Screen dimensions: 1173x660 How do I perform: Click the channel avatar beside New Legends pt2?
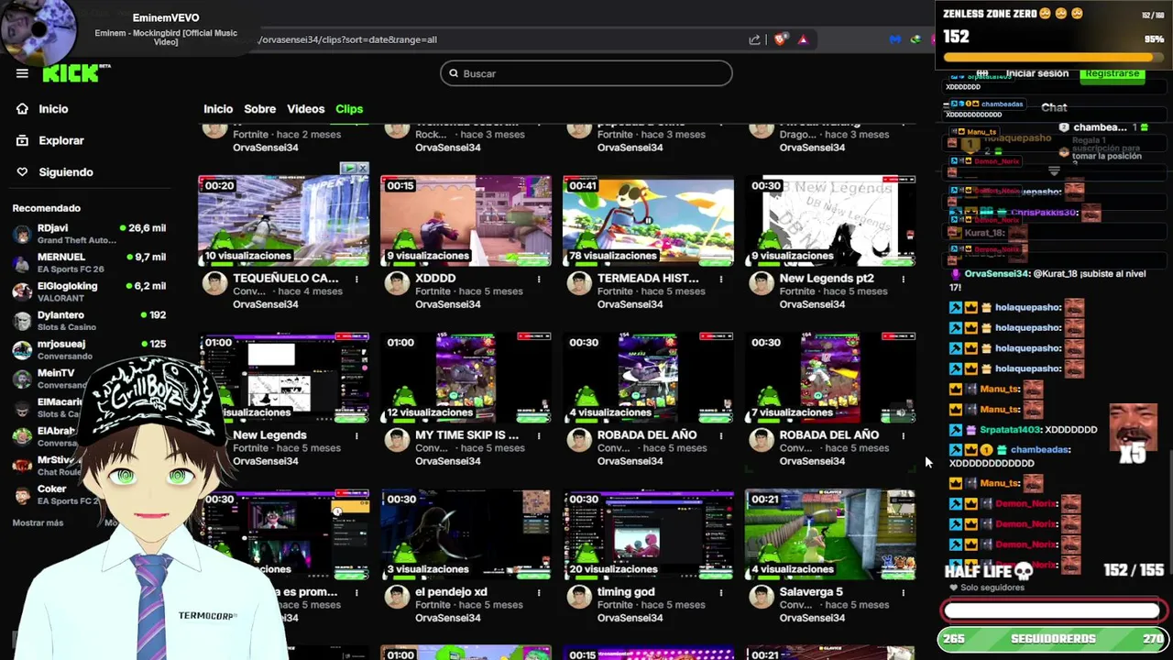pos(762,283)
